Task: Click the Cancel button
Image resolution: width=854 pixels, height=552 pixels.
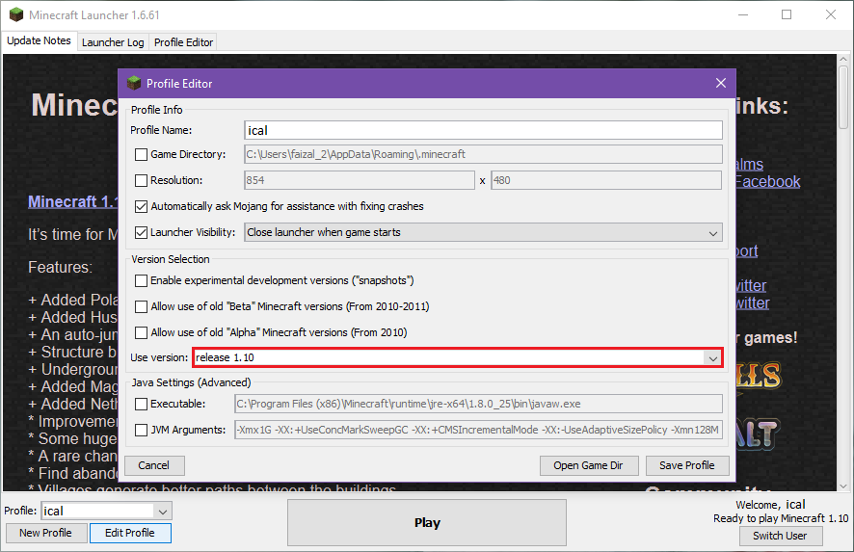Action: click(154, 465)
